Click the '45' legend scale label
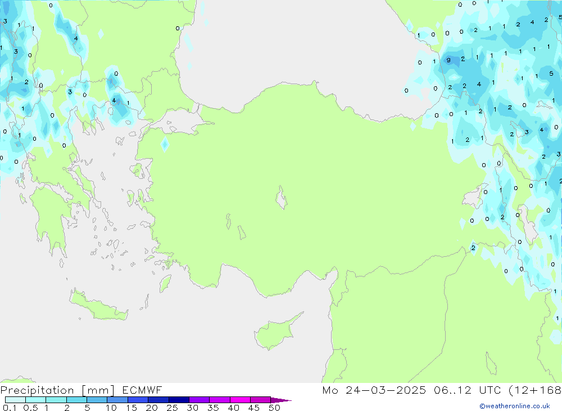The height and width of the screenshot is (411, 562). click(254, 408)
